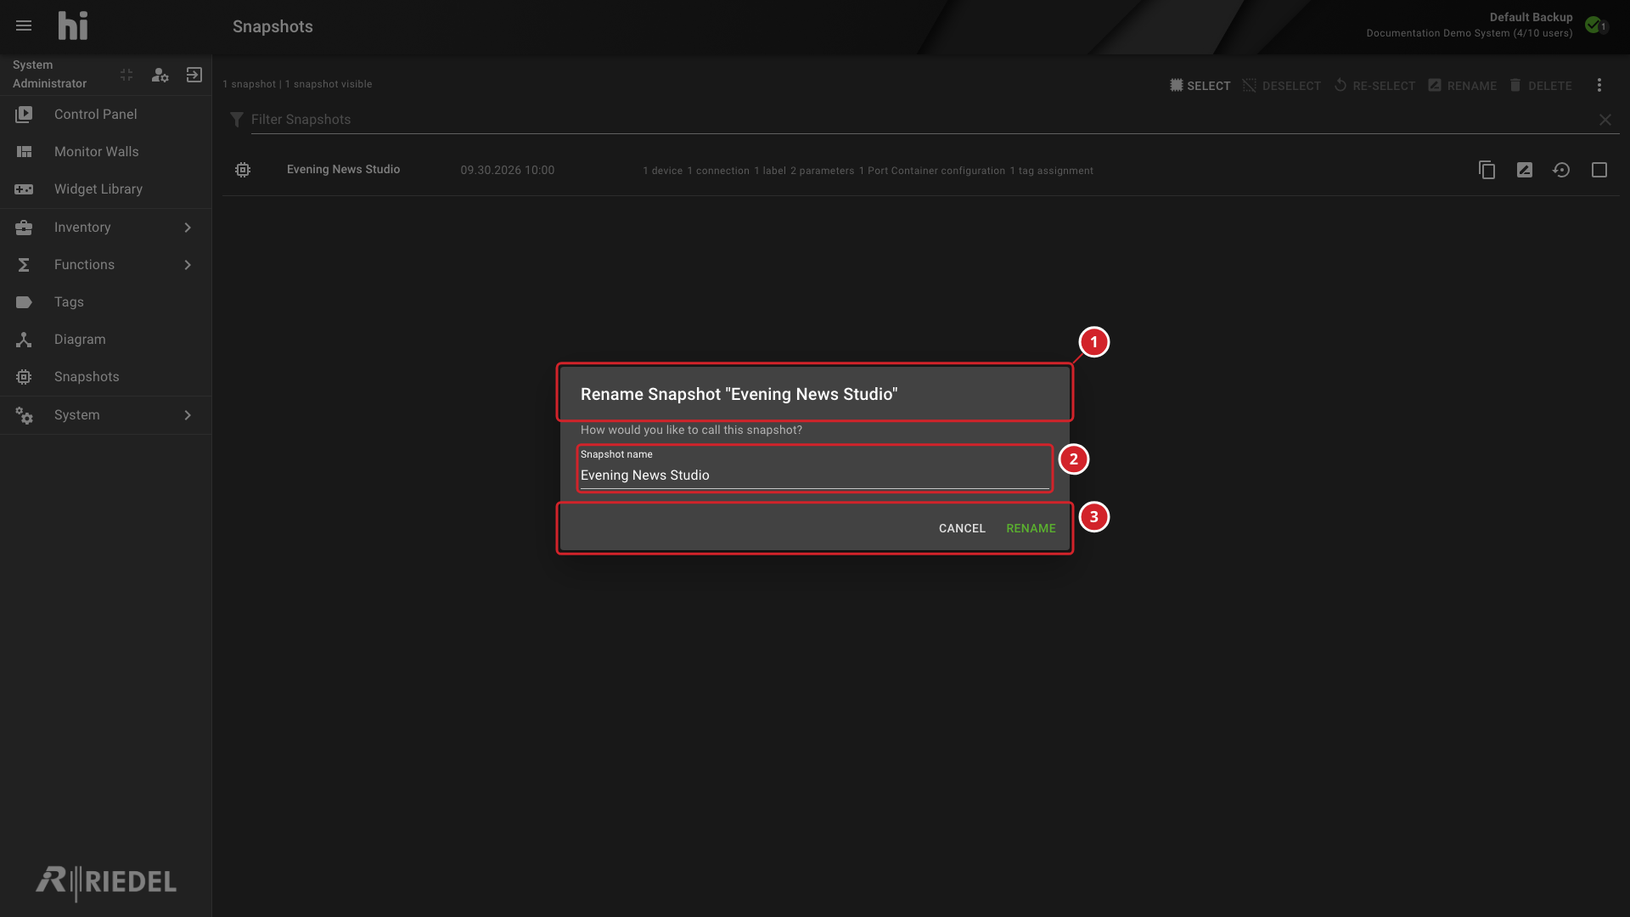Screen dimensions: 1630x917
Task: Click the 09.30.2026 10:00 date
Action: click(x=508, y=170)
